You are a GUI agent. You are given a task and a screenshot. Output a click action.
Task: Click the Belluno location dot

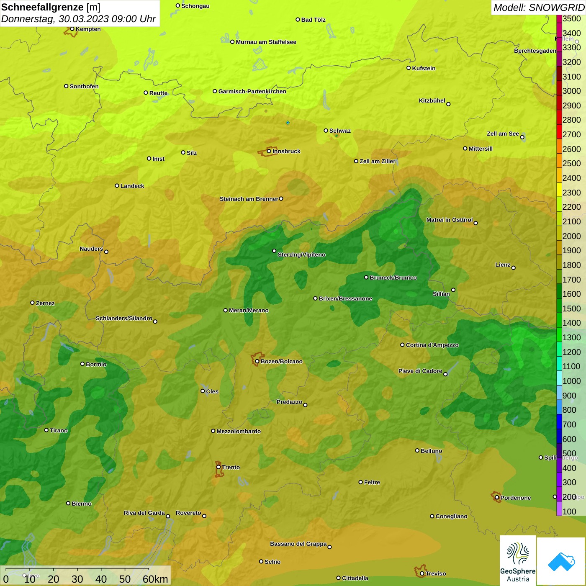click(417, 450)
